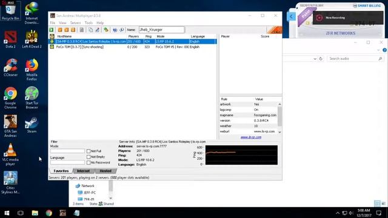The width and height of the screenshot is (388, 218).
Task: Select the Cities Skylines desktop shortcut
Action: coord(10,183)
